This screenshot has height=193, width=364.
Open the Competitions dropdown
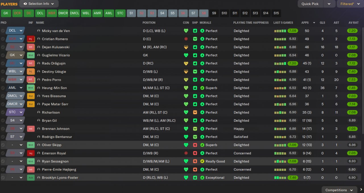click(x=340, y=190)
